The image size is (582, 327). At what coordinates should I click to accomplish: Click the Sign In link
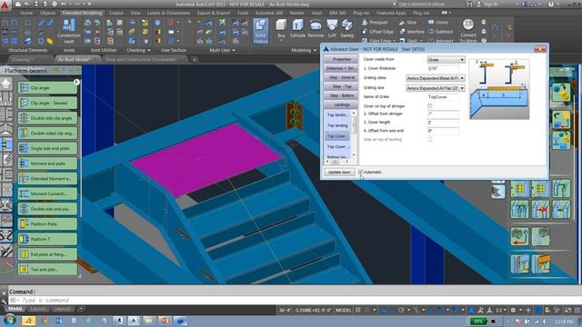(491, 5)
